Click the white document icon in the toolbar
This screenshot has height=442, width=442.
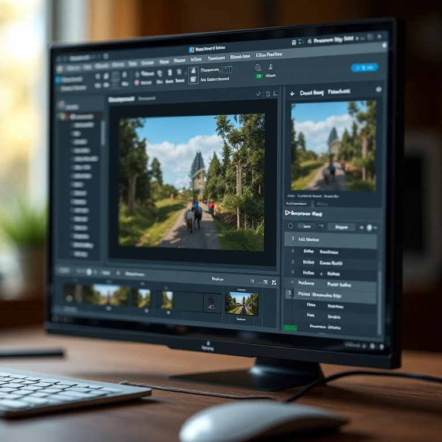point(193,73)
